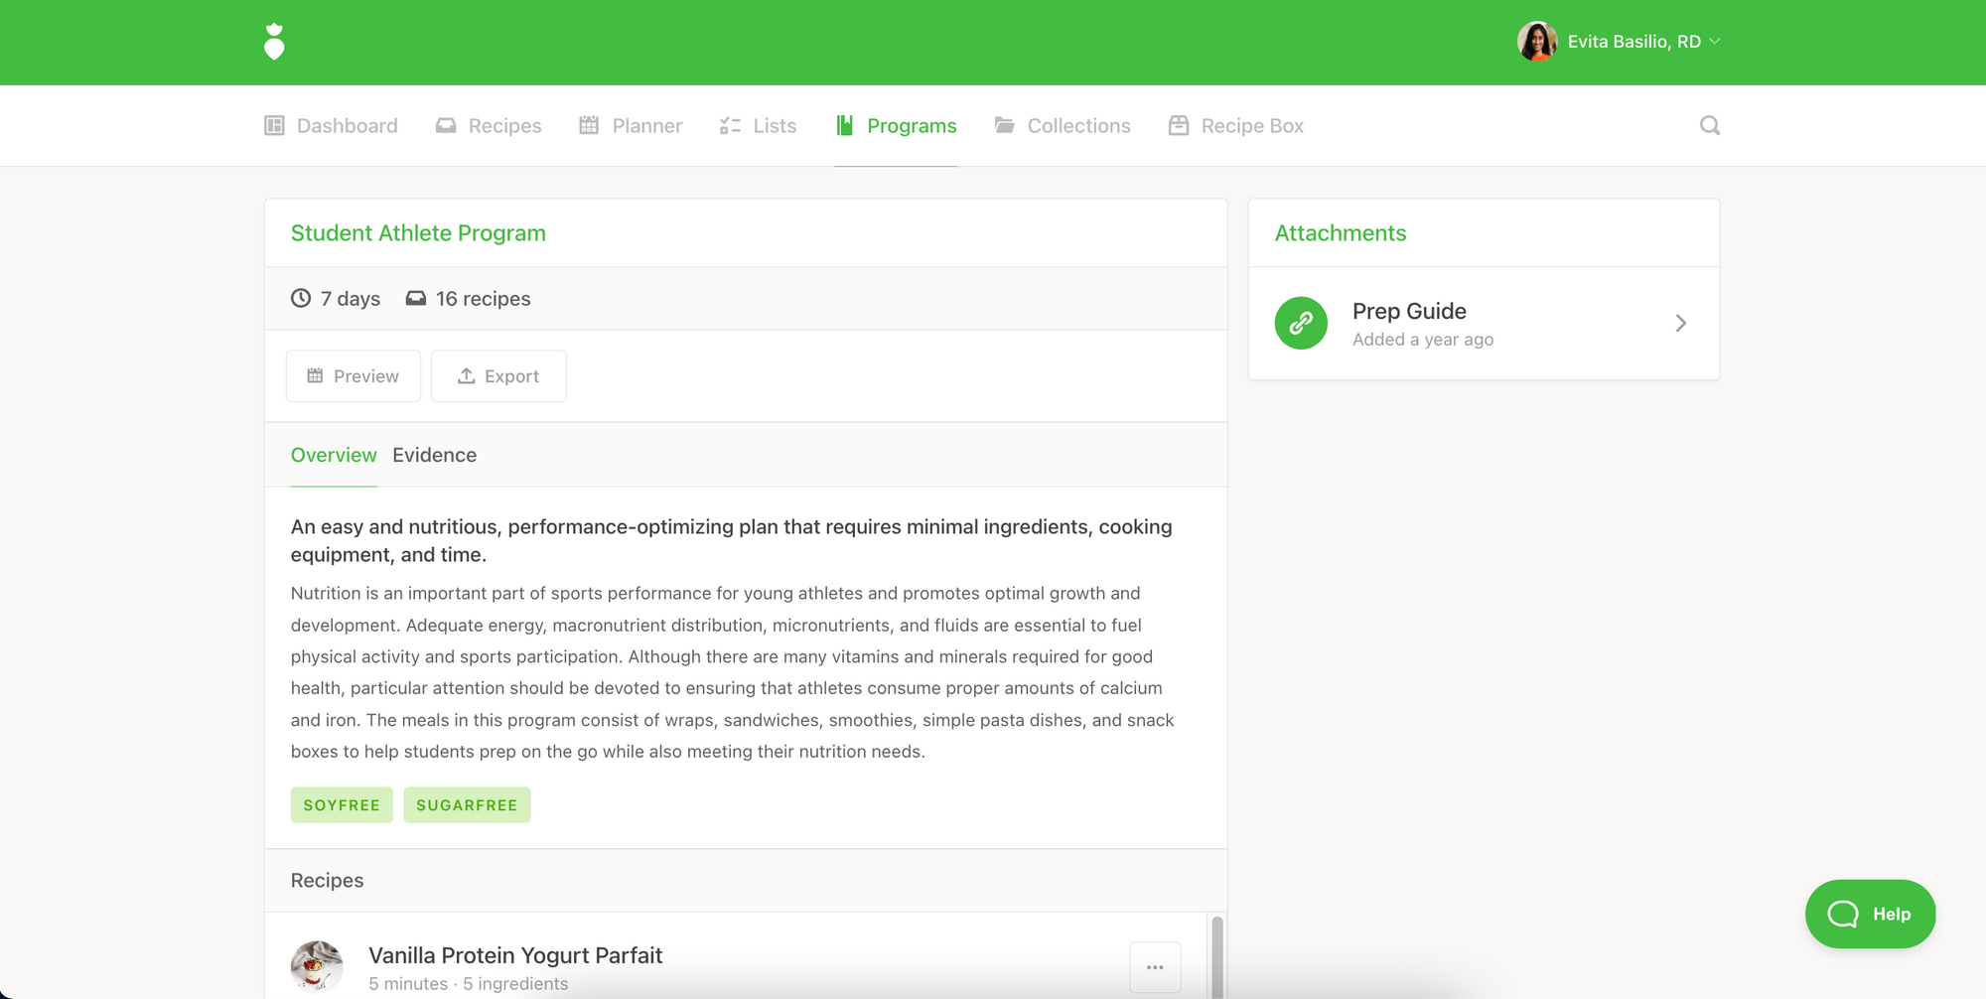Image resolution: width=1986 pixels, height=999 pixels.
Task: Click the '7 days' duration text
Action: 350,299
